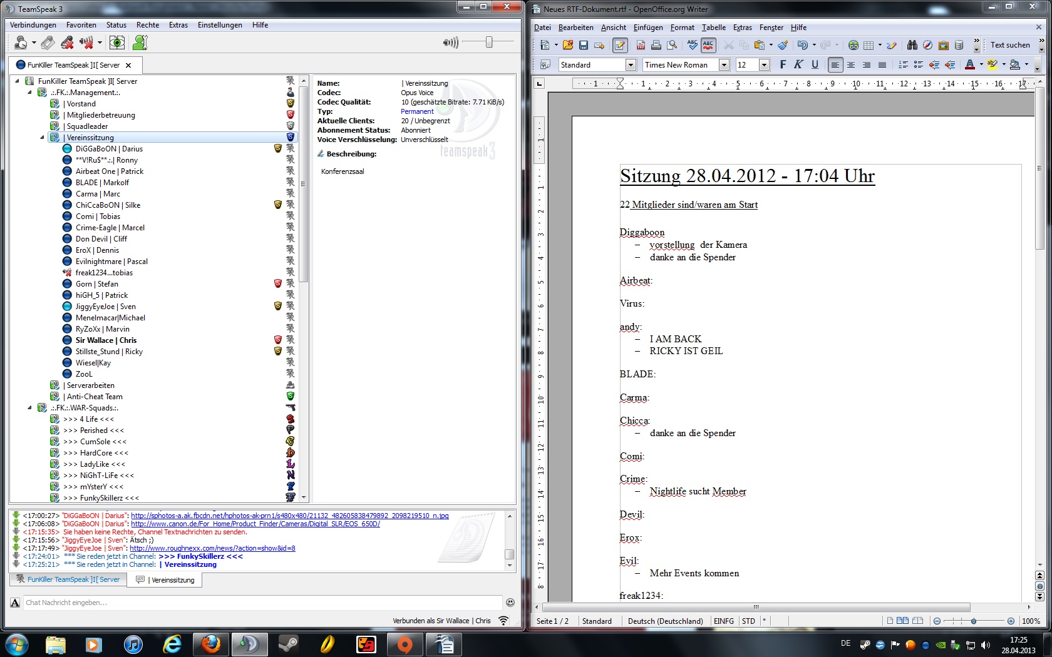Click the Writer zoom slider handle

[x=974, y=621]
